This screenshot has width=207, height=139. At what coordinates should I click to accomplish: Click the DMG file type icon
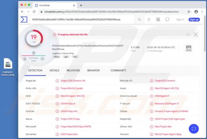pos(189,48)
